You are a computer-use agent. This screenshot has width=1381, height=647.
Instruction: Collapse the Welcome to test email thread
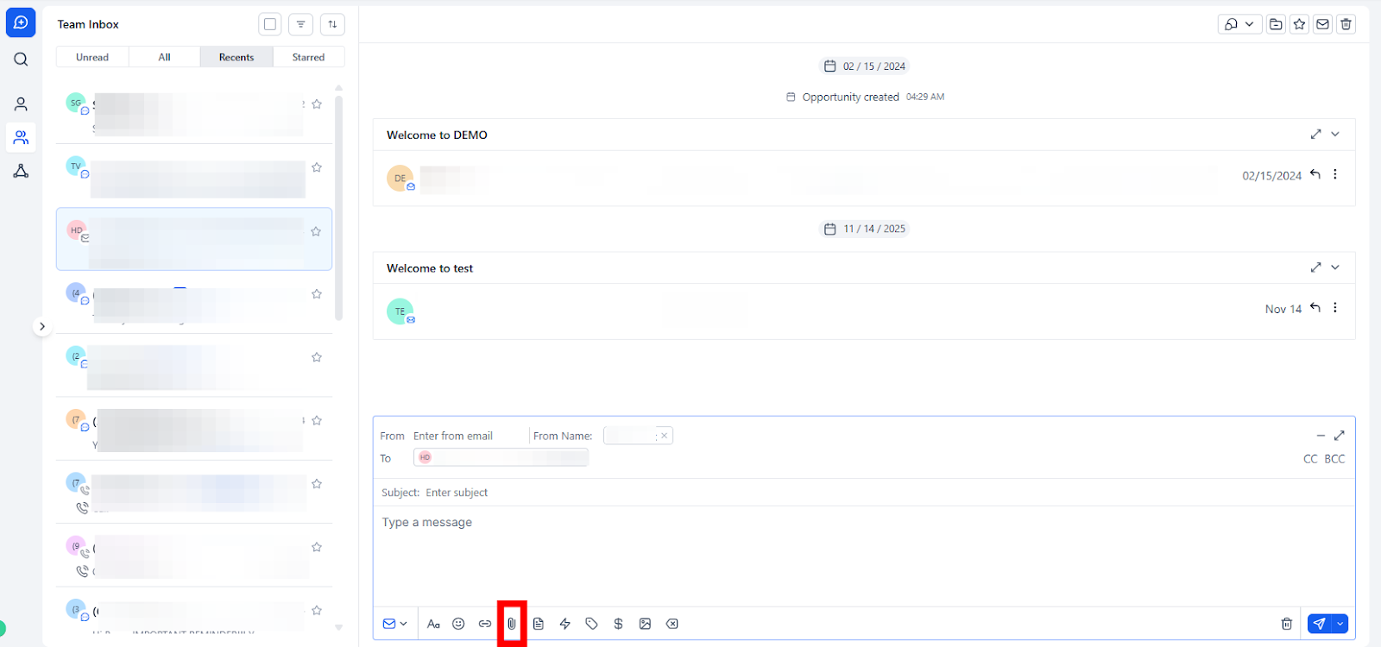pos(1335,267)
